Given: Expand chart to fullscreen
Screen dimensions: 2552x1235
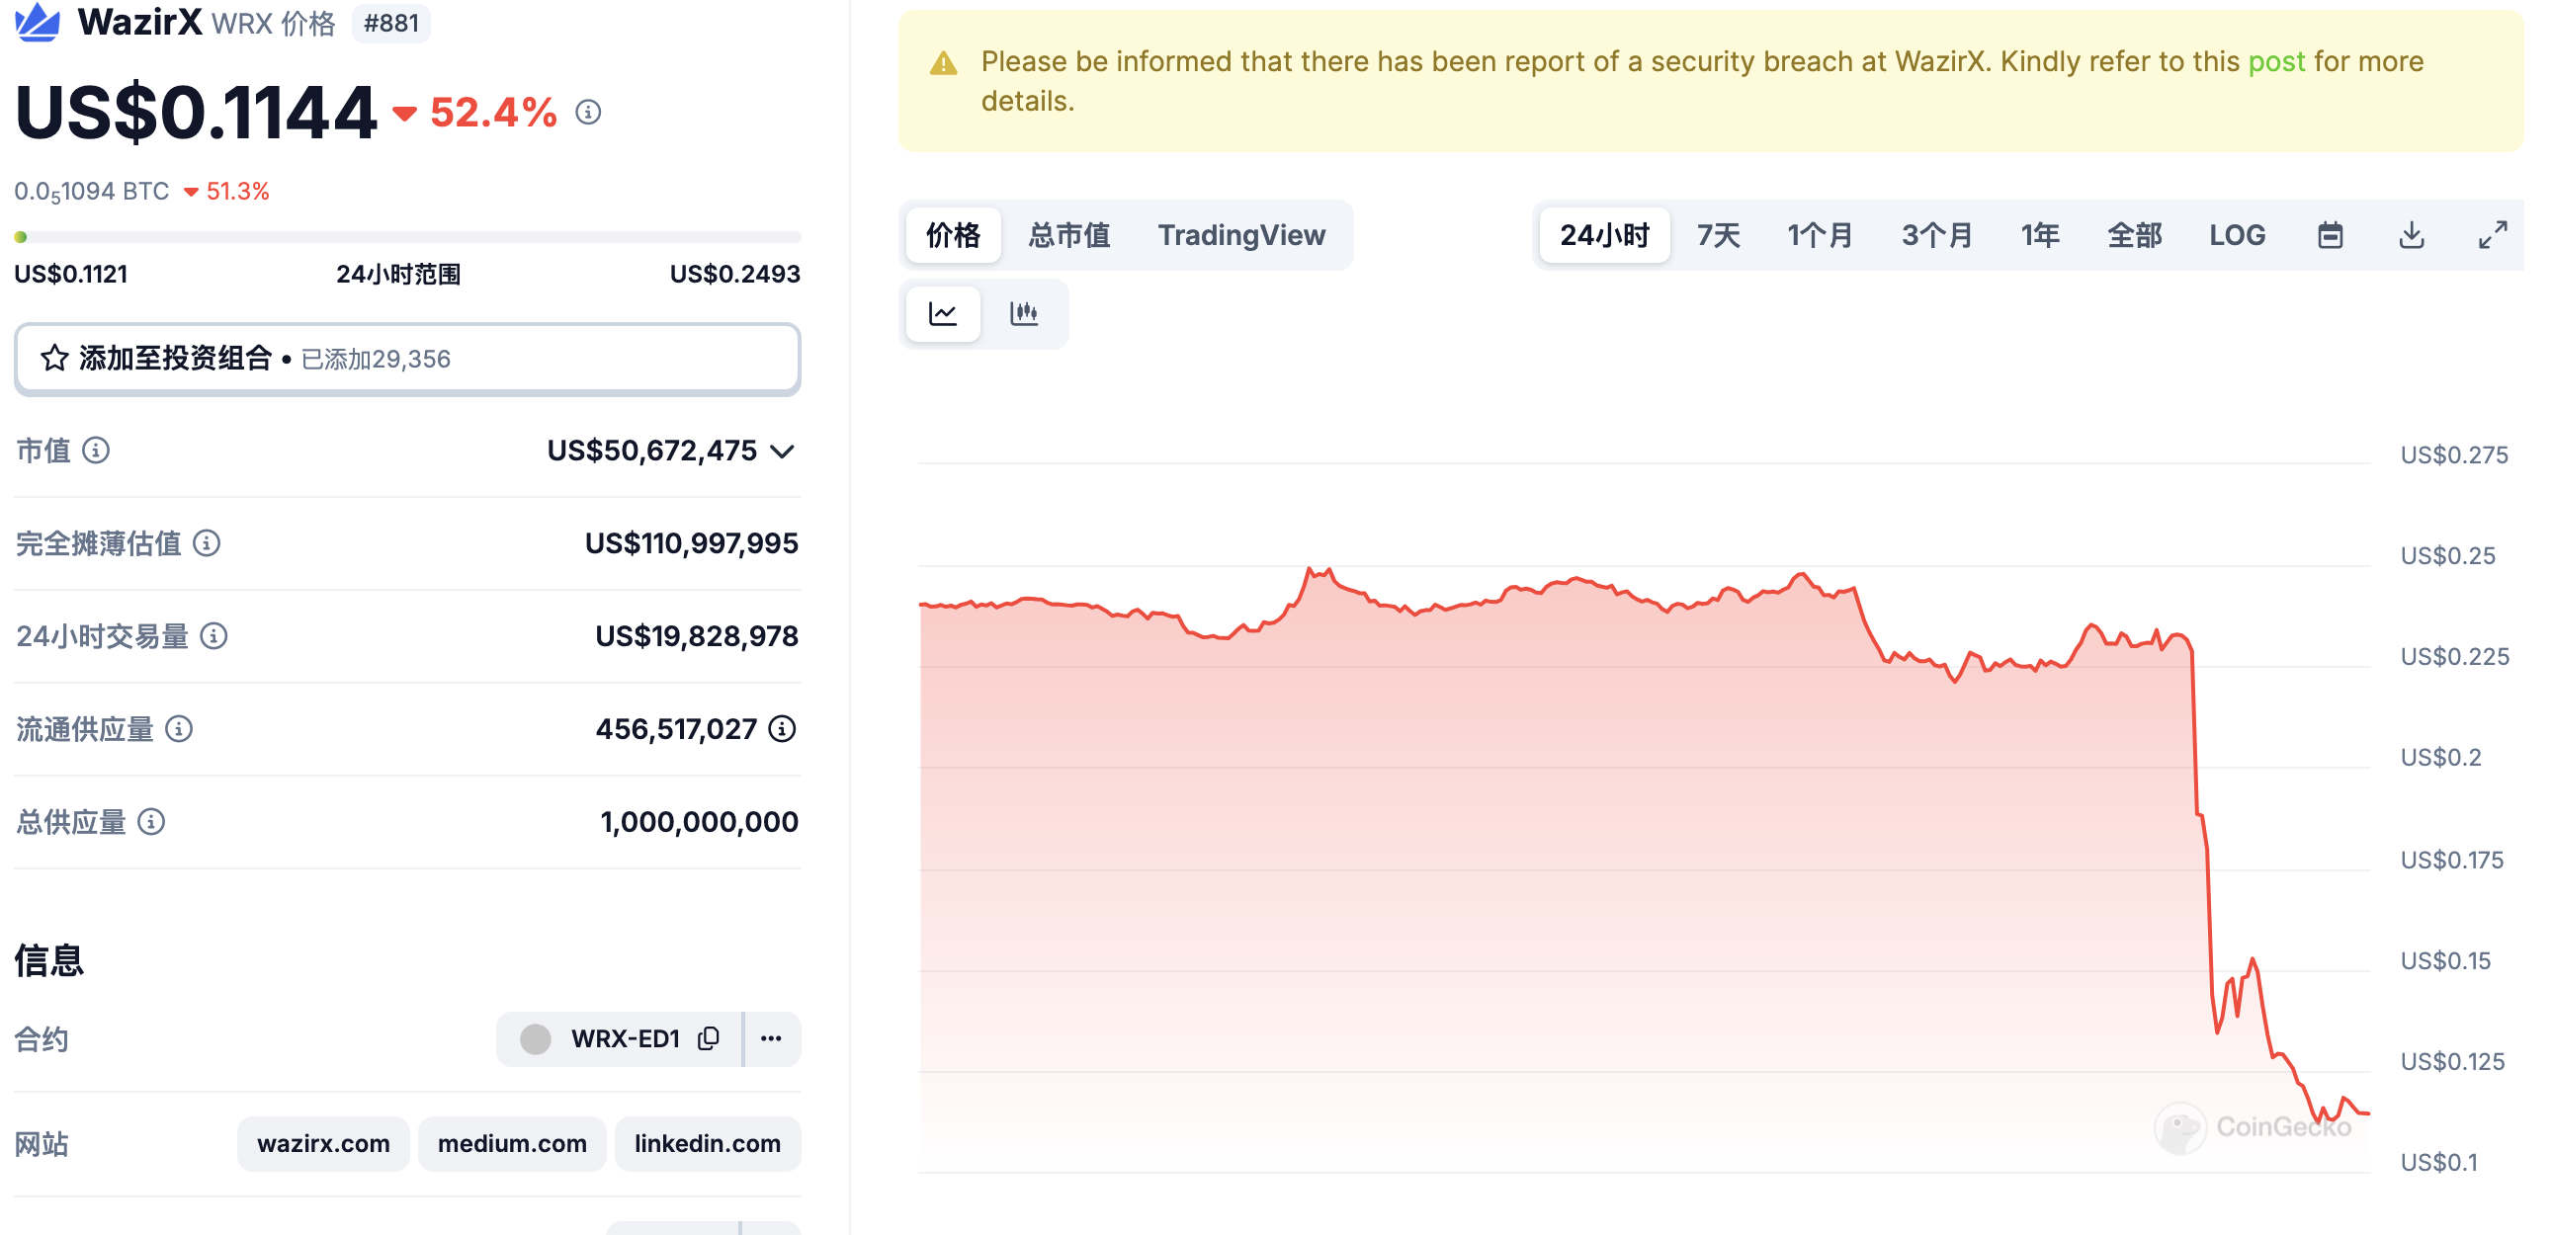Looking at the screenshot, I should point(2493,235).
